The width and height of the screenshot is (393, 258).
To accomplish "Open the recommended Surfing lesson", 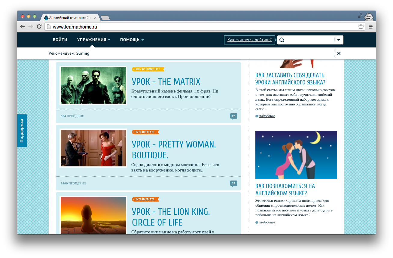I will point(83,53).
